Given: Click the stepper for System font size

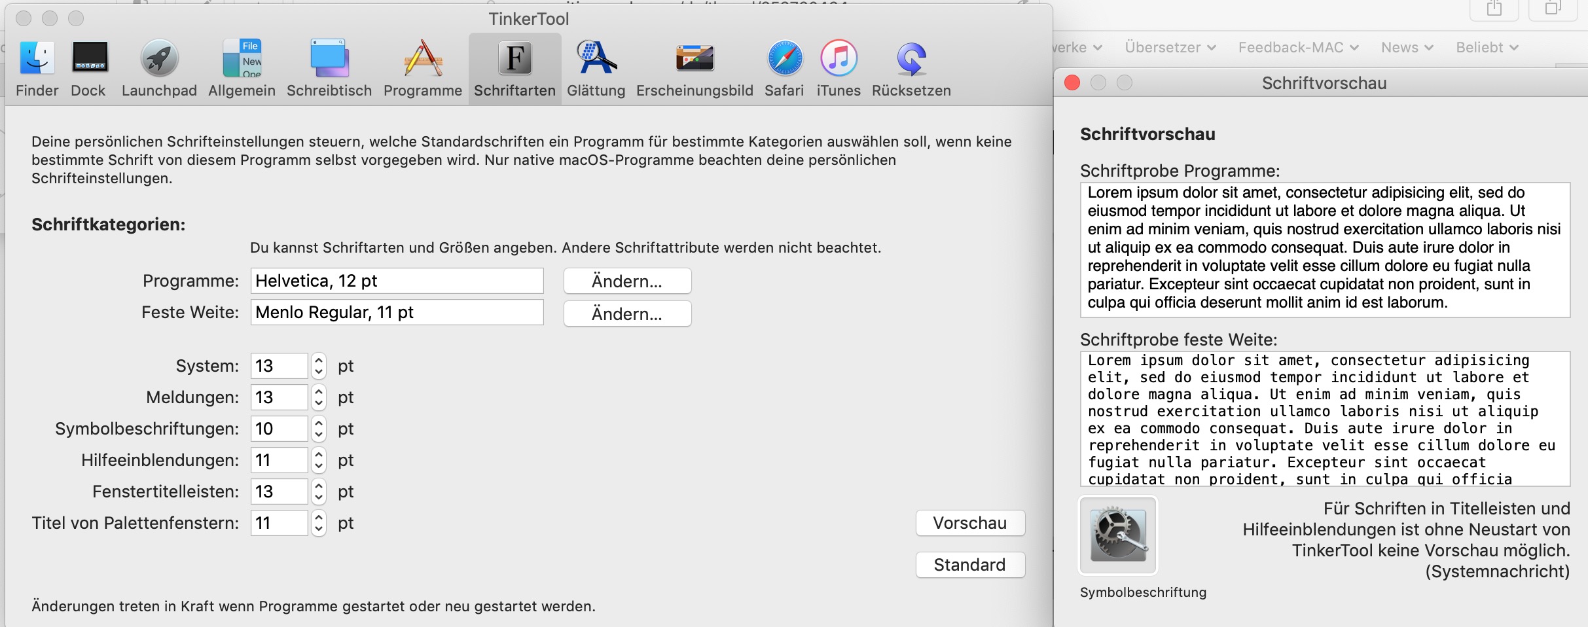Looking at the screenshot, I should click(x=319, y=366).
